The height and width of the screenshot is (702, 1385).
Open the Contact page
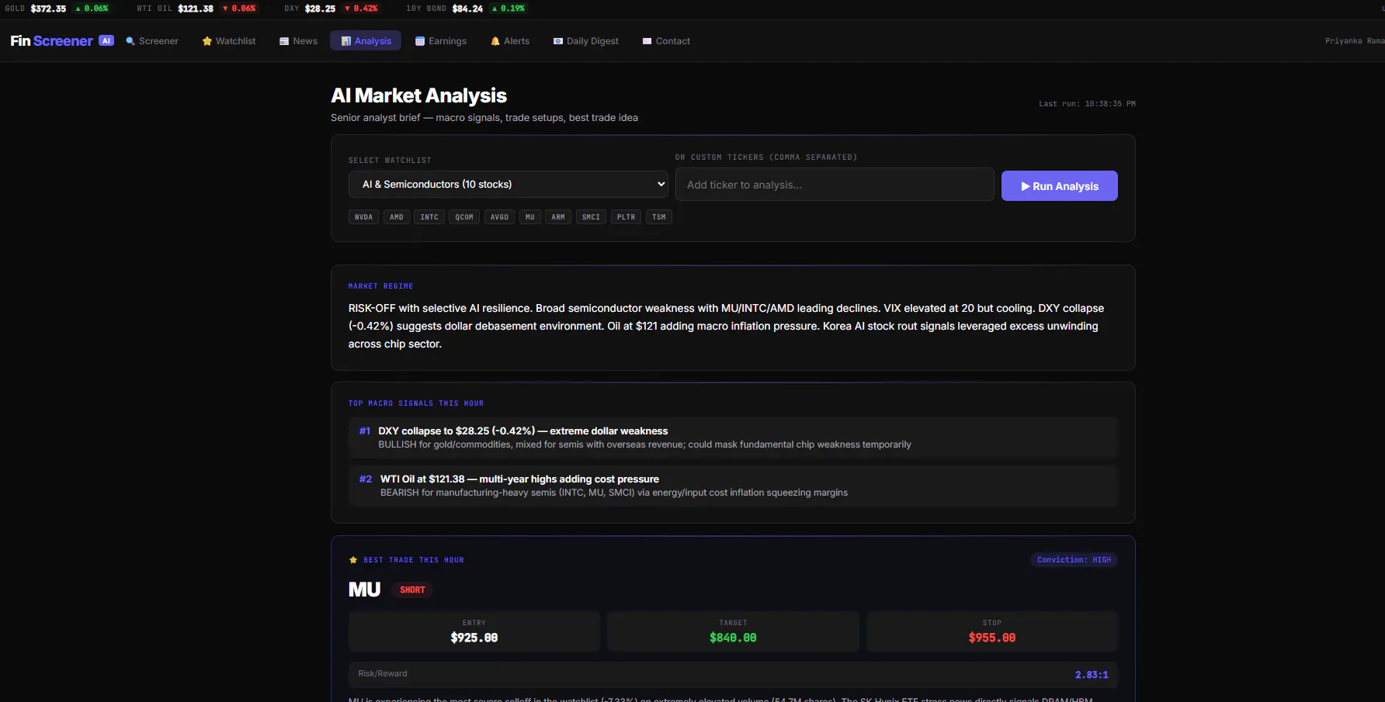pos(666,41)
